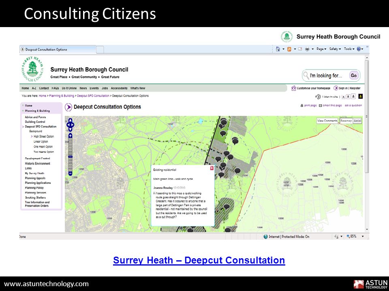Click the Deepcut SPD Consultation breadcrumb link
Image resolution: width=389 pixels, height=291 pixels.
[x=93, y=96]
